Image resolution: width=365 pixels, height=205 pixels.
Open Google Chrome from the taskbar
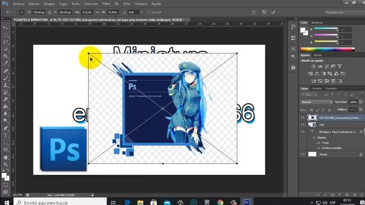[220, 203]
